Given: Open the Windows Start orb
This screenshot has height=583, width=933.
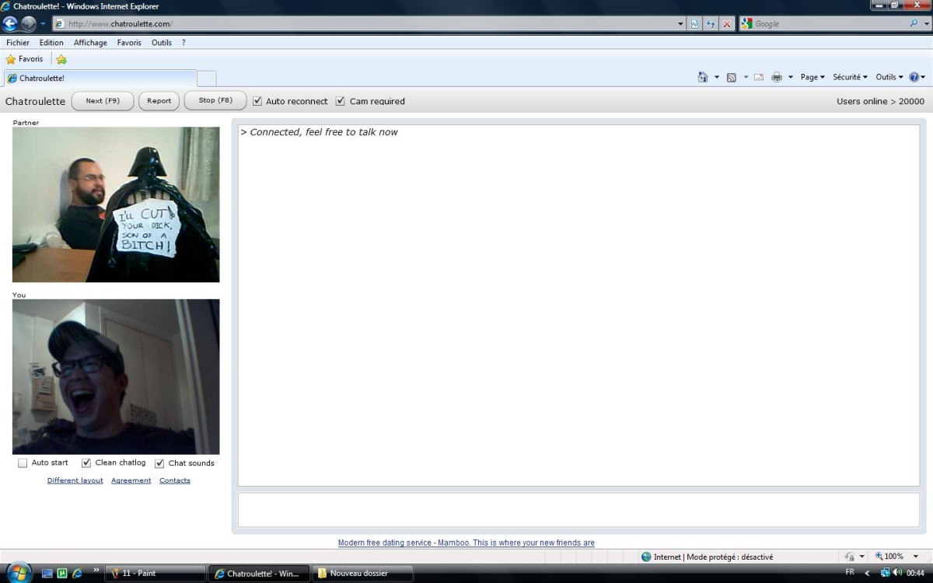Looking at the screenshot, I should coord(18,573).
